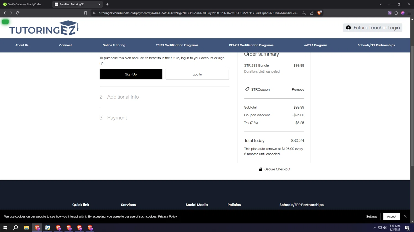Open the Connect menu
414x232 pixels.
coord(65,45)
